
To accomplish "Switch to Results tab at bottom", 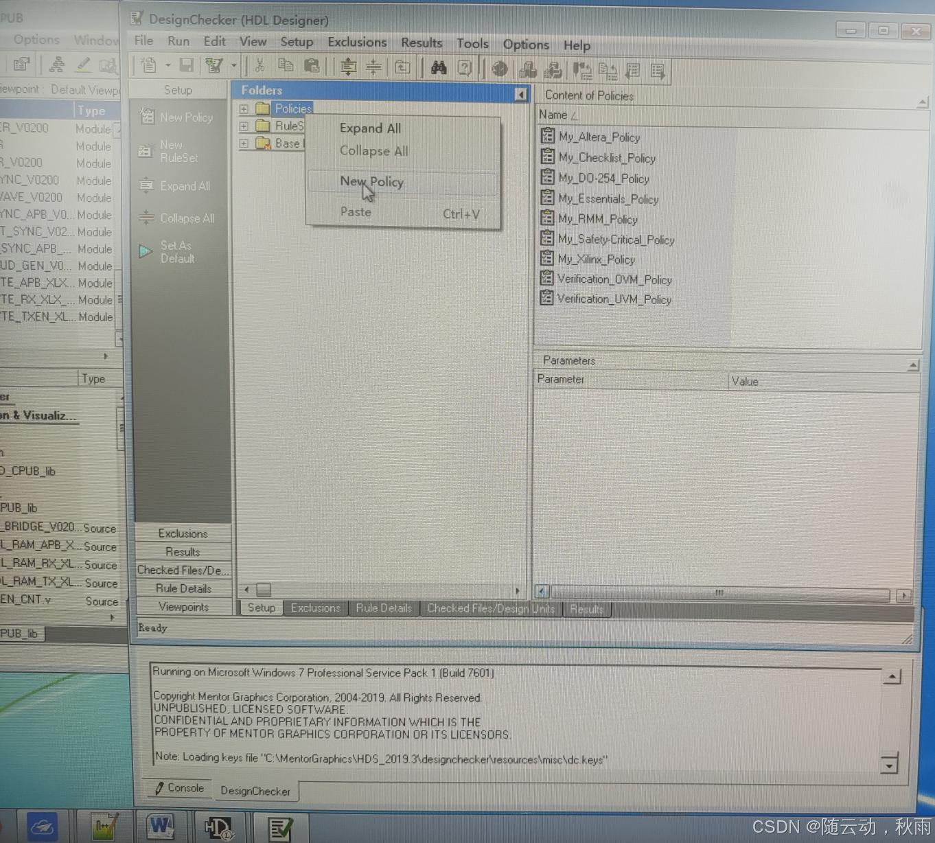I will [x=587, y=610].
